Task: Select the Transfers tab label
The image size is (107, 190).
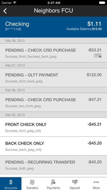Action: [x=32, y=188]
